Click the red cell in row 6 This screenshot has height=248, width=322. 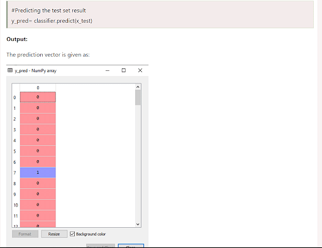38,162
